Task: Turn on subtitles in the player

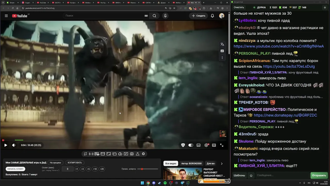Action: (x=199, y=145)
